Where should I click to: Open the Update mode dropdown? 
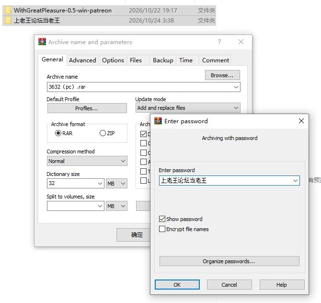(x=188, y=108)
